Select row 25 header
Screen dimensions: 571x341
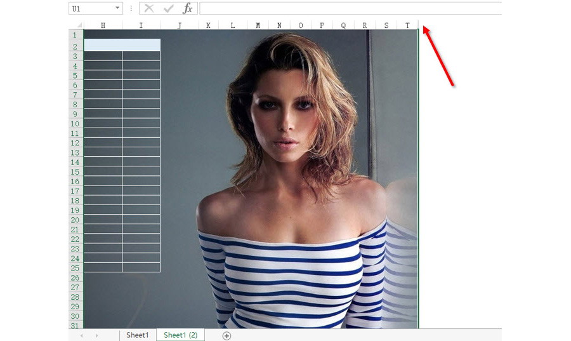coord(75,268)
